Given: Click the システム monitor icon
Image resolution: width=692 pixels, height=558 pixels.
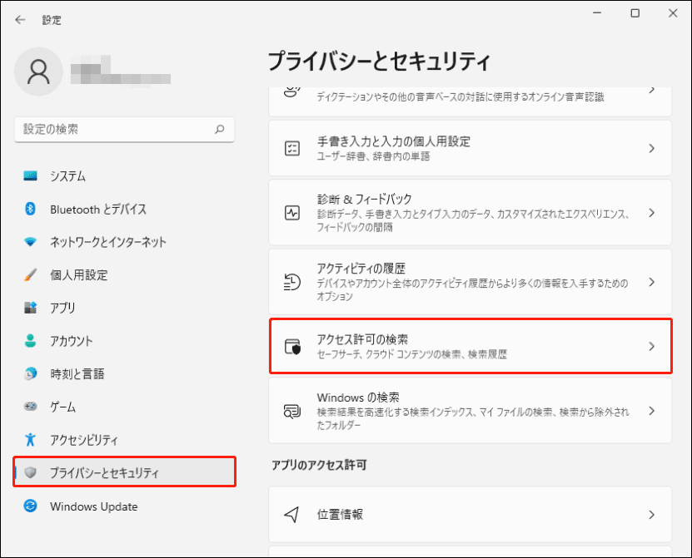Looking at the screenshot, I should pyautogui.click(x=30, y=175).
